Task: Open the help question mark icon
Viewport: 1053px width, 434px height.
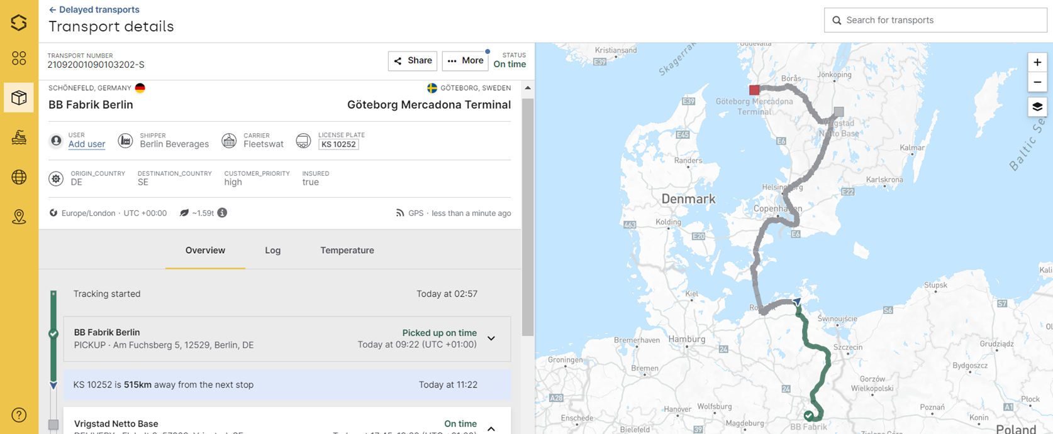Action: coord(19,415)
